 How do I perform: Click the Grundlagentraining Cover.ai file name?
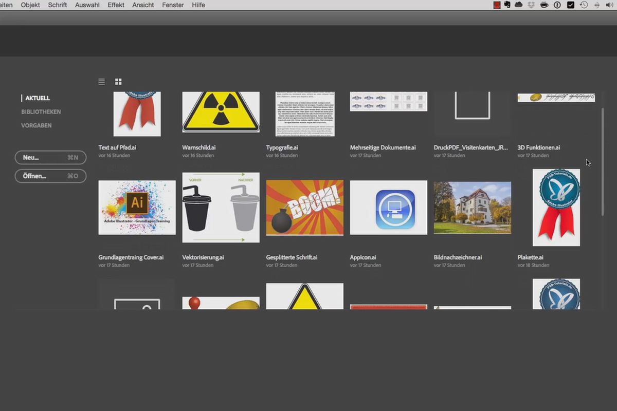pyautogui.click(x=131, y=257)
